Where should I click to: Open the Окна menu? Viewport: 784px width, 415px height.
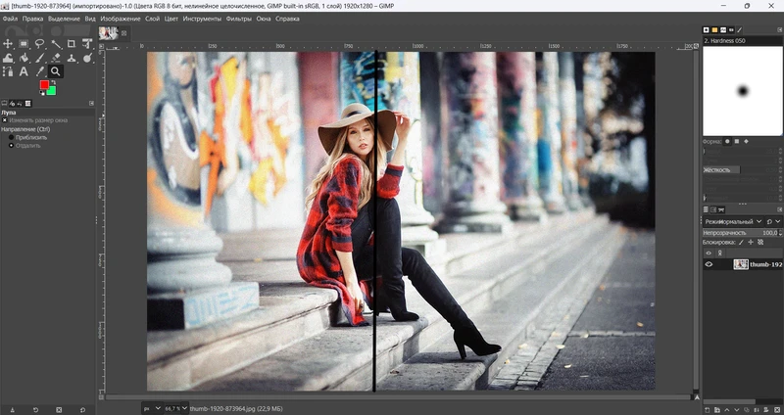[264, 19]
